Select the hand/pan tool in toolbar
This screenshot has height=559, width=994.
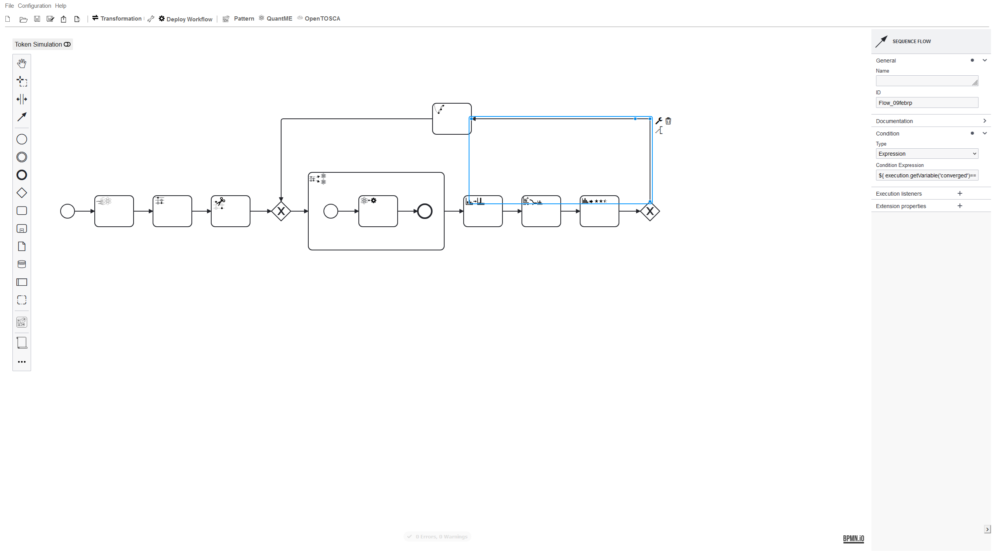click(x=22, y=63)
